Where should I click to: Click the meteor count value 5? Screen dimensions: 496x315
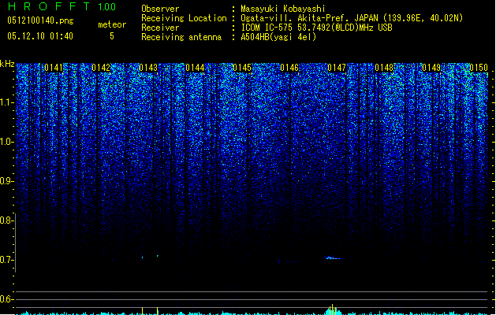[112, 36]
